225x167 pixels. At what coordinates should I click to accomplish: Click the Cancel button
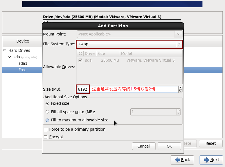(144, 146)
